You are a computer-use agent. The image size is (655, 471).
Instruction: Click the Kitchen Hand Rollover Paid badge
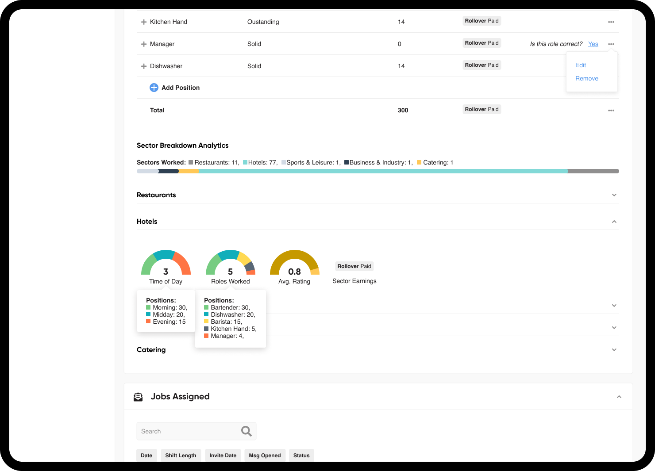tap(482, 21)
